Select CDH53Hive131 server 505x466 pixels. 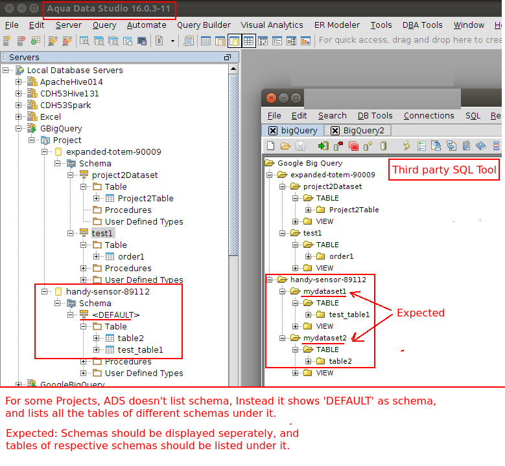pos(69,94)
